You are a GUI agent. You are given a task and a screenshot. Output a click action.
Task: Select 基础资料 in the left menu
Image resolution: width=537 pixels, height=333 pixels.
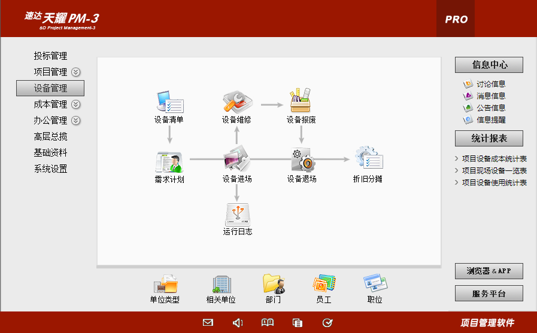pyautogui.click(x=50, y=153)
